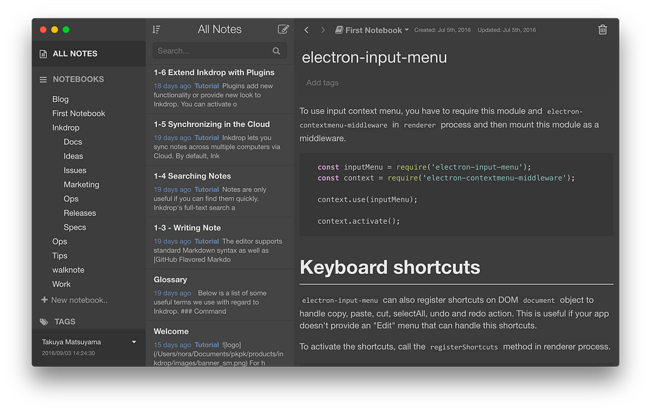Click the All Notes list heading
This screenshot has width=651, height=412.
tap(219, 30)
